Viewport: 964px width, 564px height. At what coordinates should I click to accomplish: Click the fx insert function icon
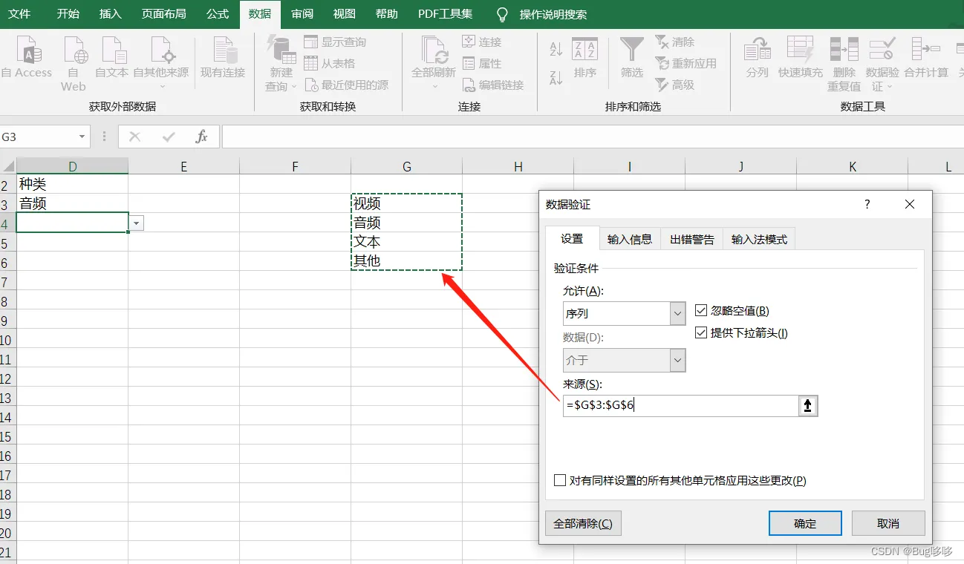click(201, 137)
